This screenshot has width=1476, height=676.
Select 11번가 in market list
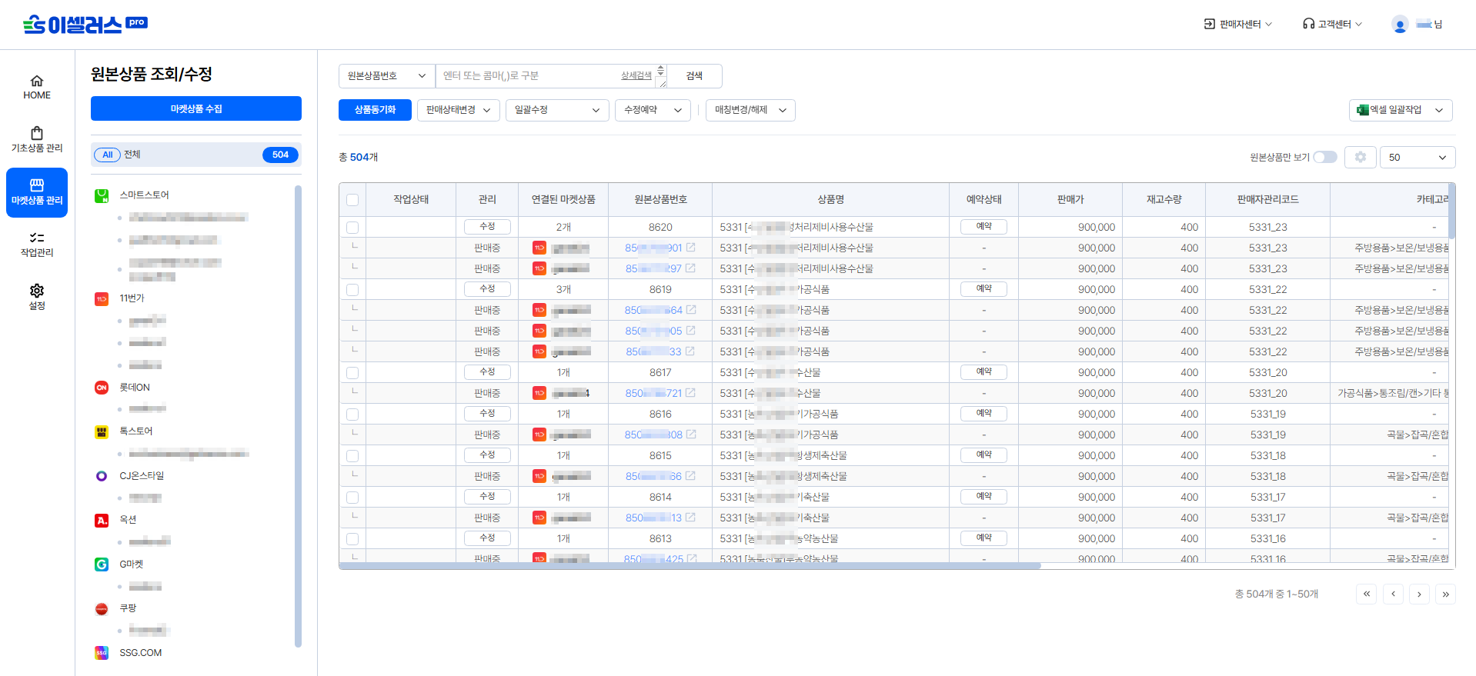click(x=132, y=298)
